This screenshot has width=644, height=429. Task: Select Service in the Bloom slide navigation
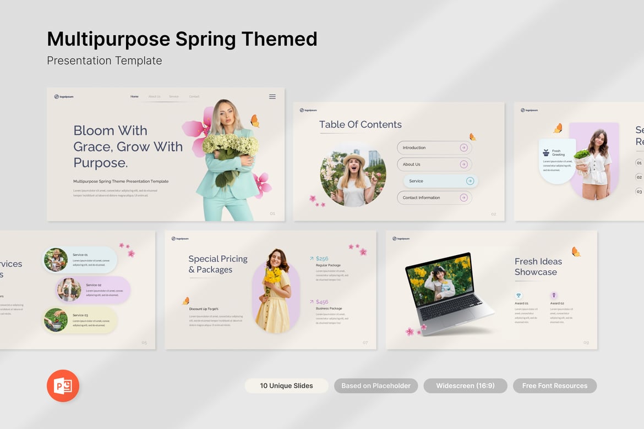tap(174, 96)
